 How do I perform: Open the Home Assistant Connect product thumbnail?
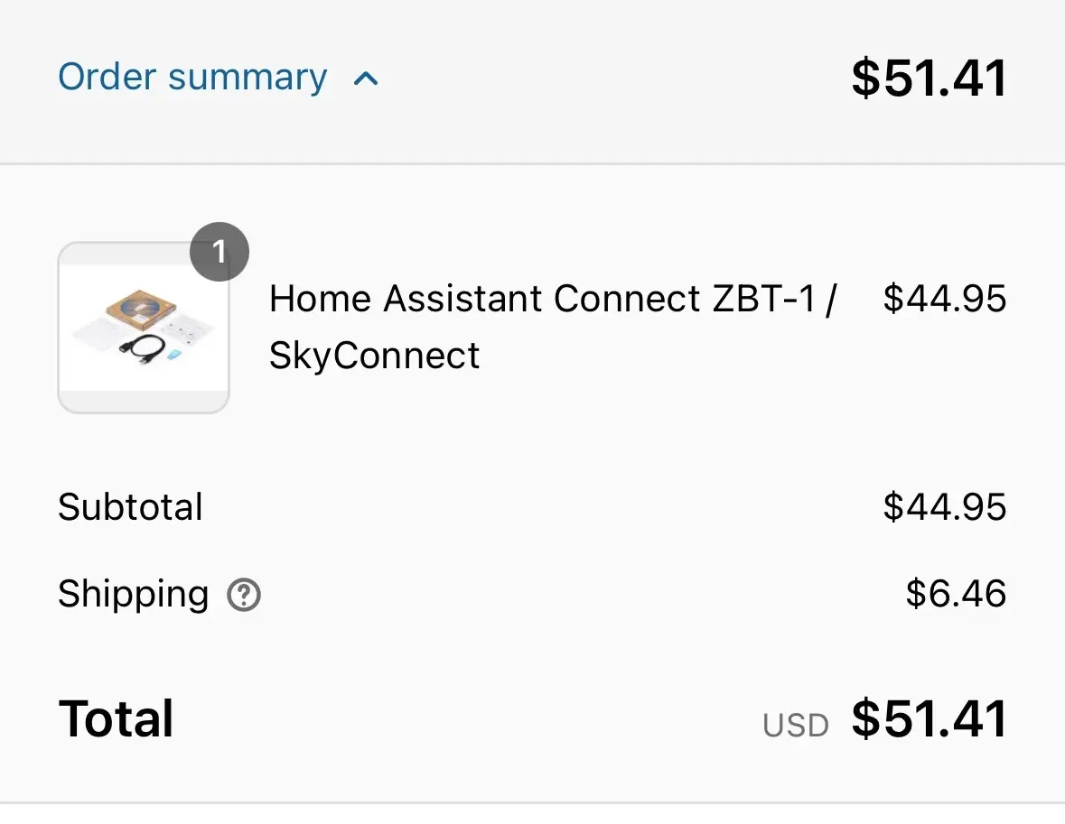144,328
